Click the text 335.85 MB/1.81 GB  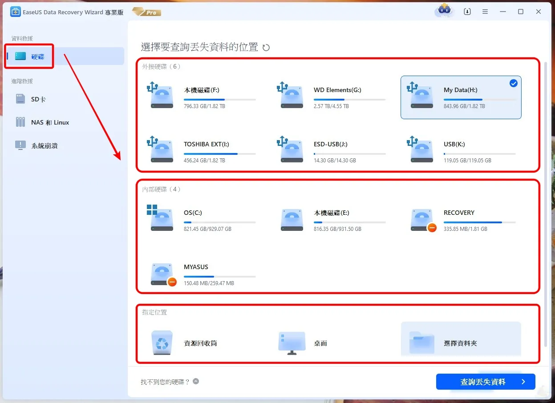tap(466, 229)
